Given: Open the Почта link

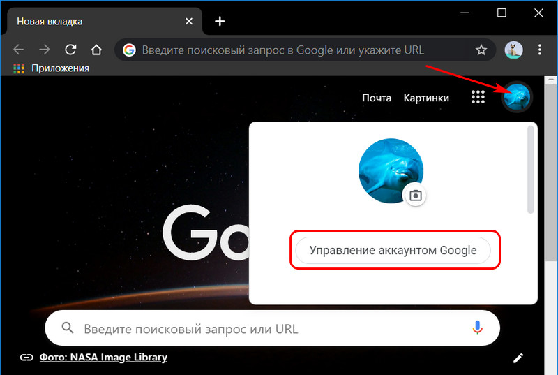Looking at the screenshot, I should (377, 98).
